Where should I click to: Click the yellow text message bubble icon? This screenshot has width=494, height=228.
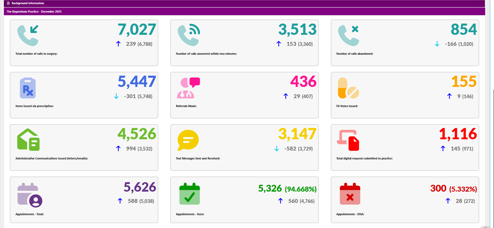coord(188,140)
